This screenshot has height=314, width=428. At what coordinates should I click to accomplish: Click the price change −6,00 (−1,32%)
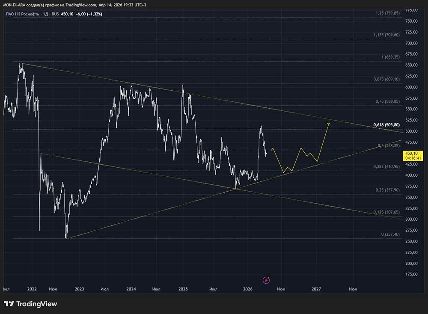(89, 14)
